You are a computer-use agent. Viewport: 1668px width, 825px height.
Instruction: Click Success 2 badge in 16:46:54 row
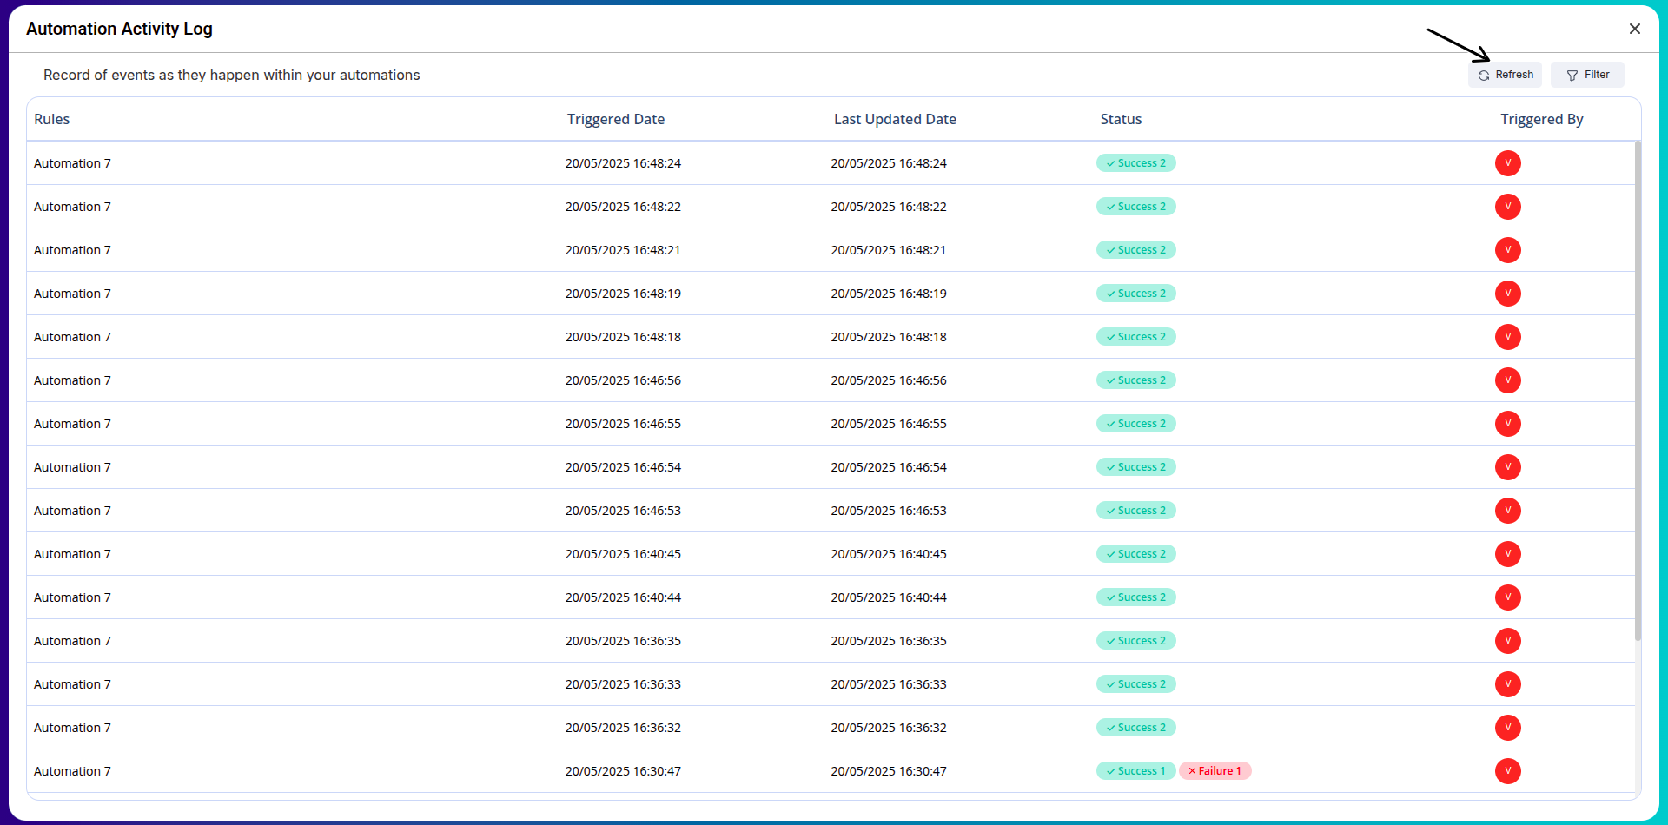(x=1135, y=467)
